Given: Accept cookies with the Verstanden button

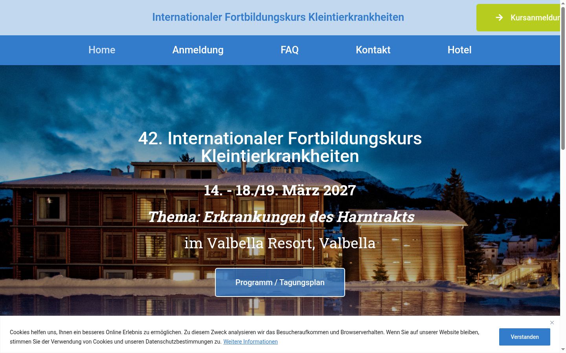Looking at the screenshot, I should (524, 337).
